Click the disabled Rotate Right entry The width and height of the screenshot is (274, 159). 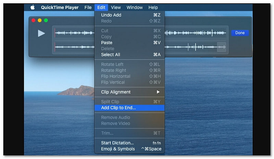(x=129, y=70)
